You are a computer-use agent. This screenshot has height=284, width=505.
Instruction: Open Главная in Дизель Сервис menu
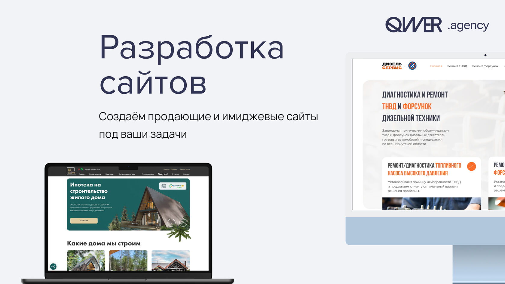(x=436, y=66)
